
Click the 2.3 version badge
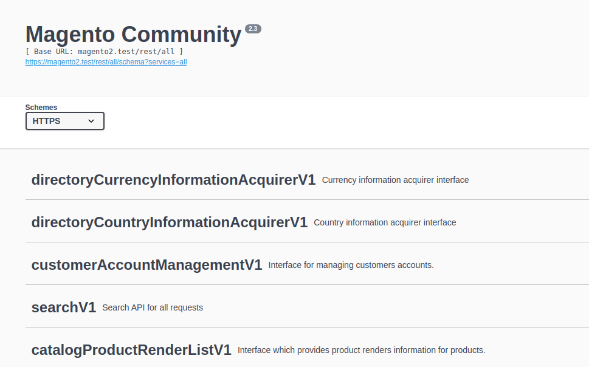[253, 29]
